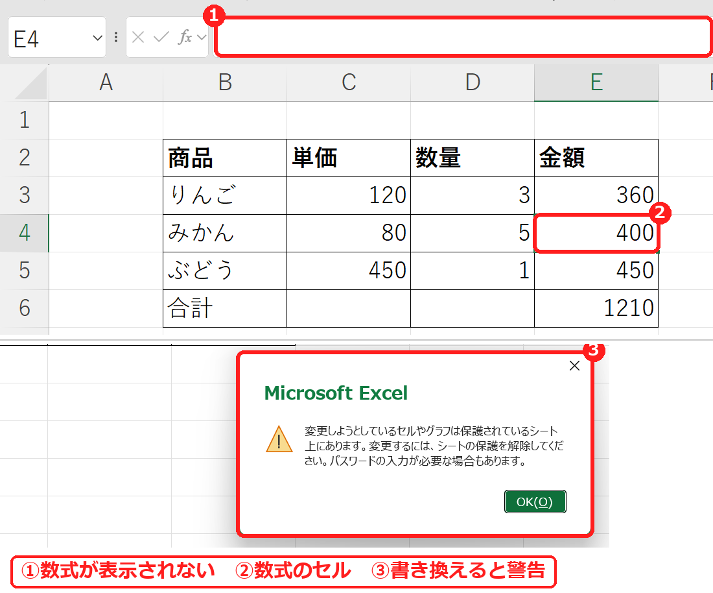
Task: Select column E header
Action: [596, 83]
